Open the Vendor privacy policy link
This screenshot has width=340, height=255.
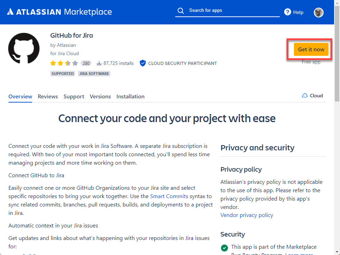tap(247, 215)
